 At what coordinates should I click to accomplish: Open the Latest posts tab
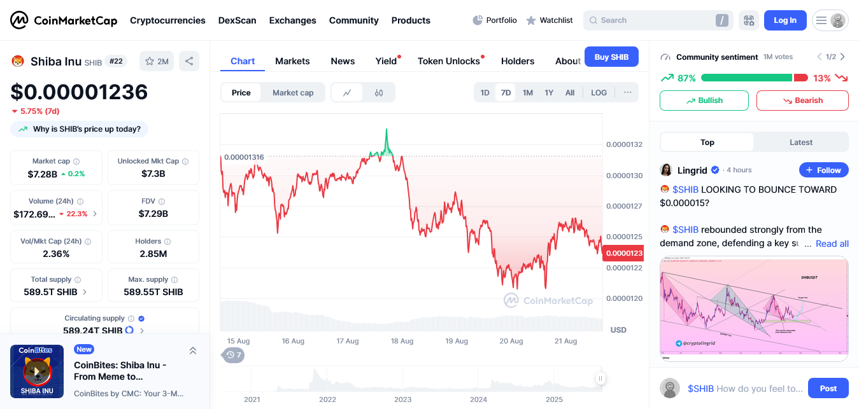pos(800,142)
